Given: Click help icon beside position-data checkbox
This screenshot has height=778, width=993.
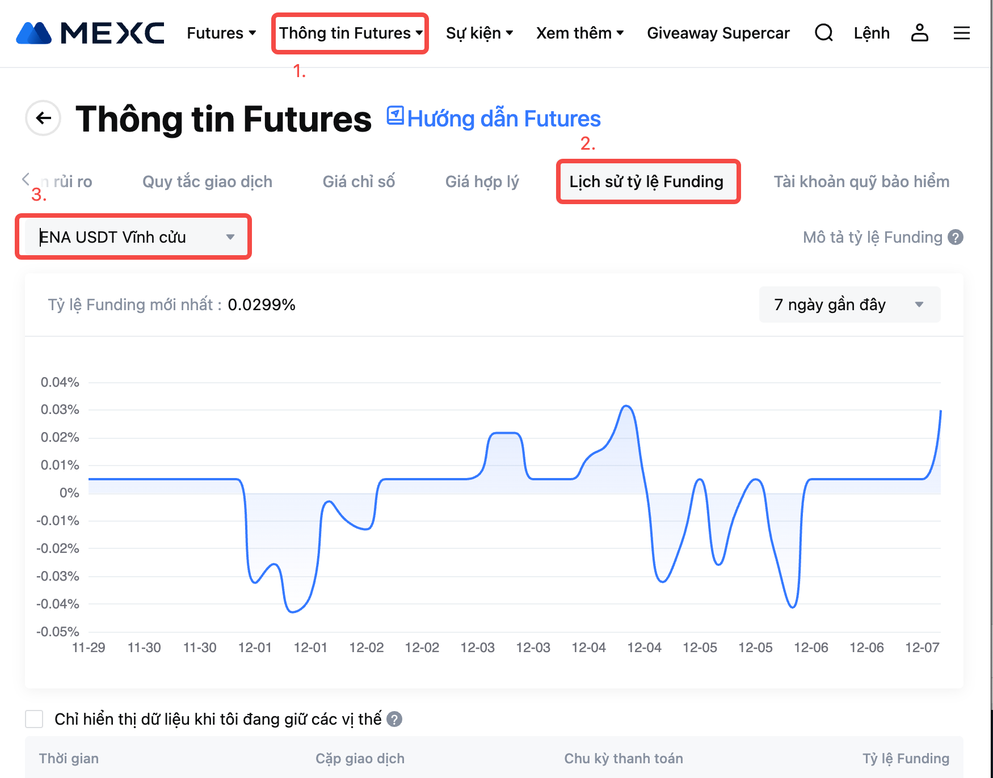Looking at the screenshot, I should tap(394, 719).
